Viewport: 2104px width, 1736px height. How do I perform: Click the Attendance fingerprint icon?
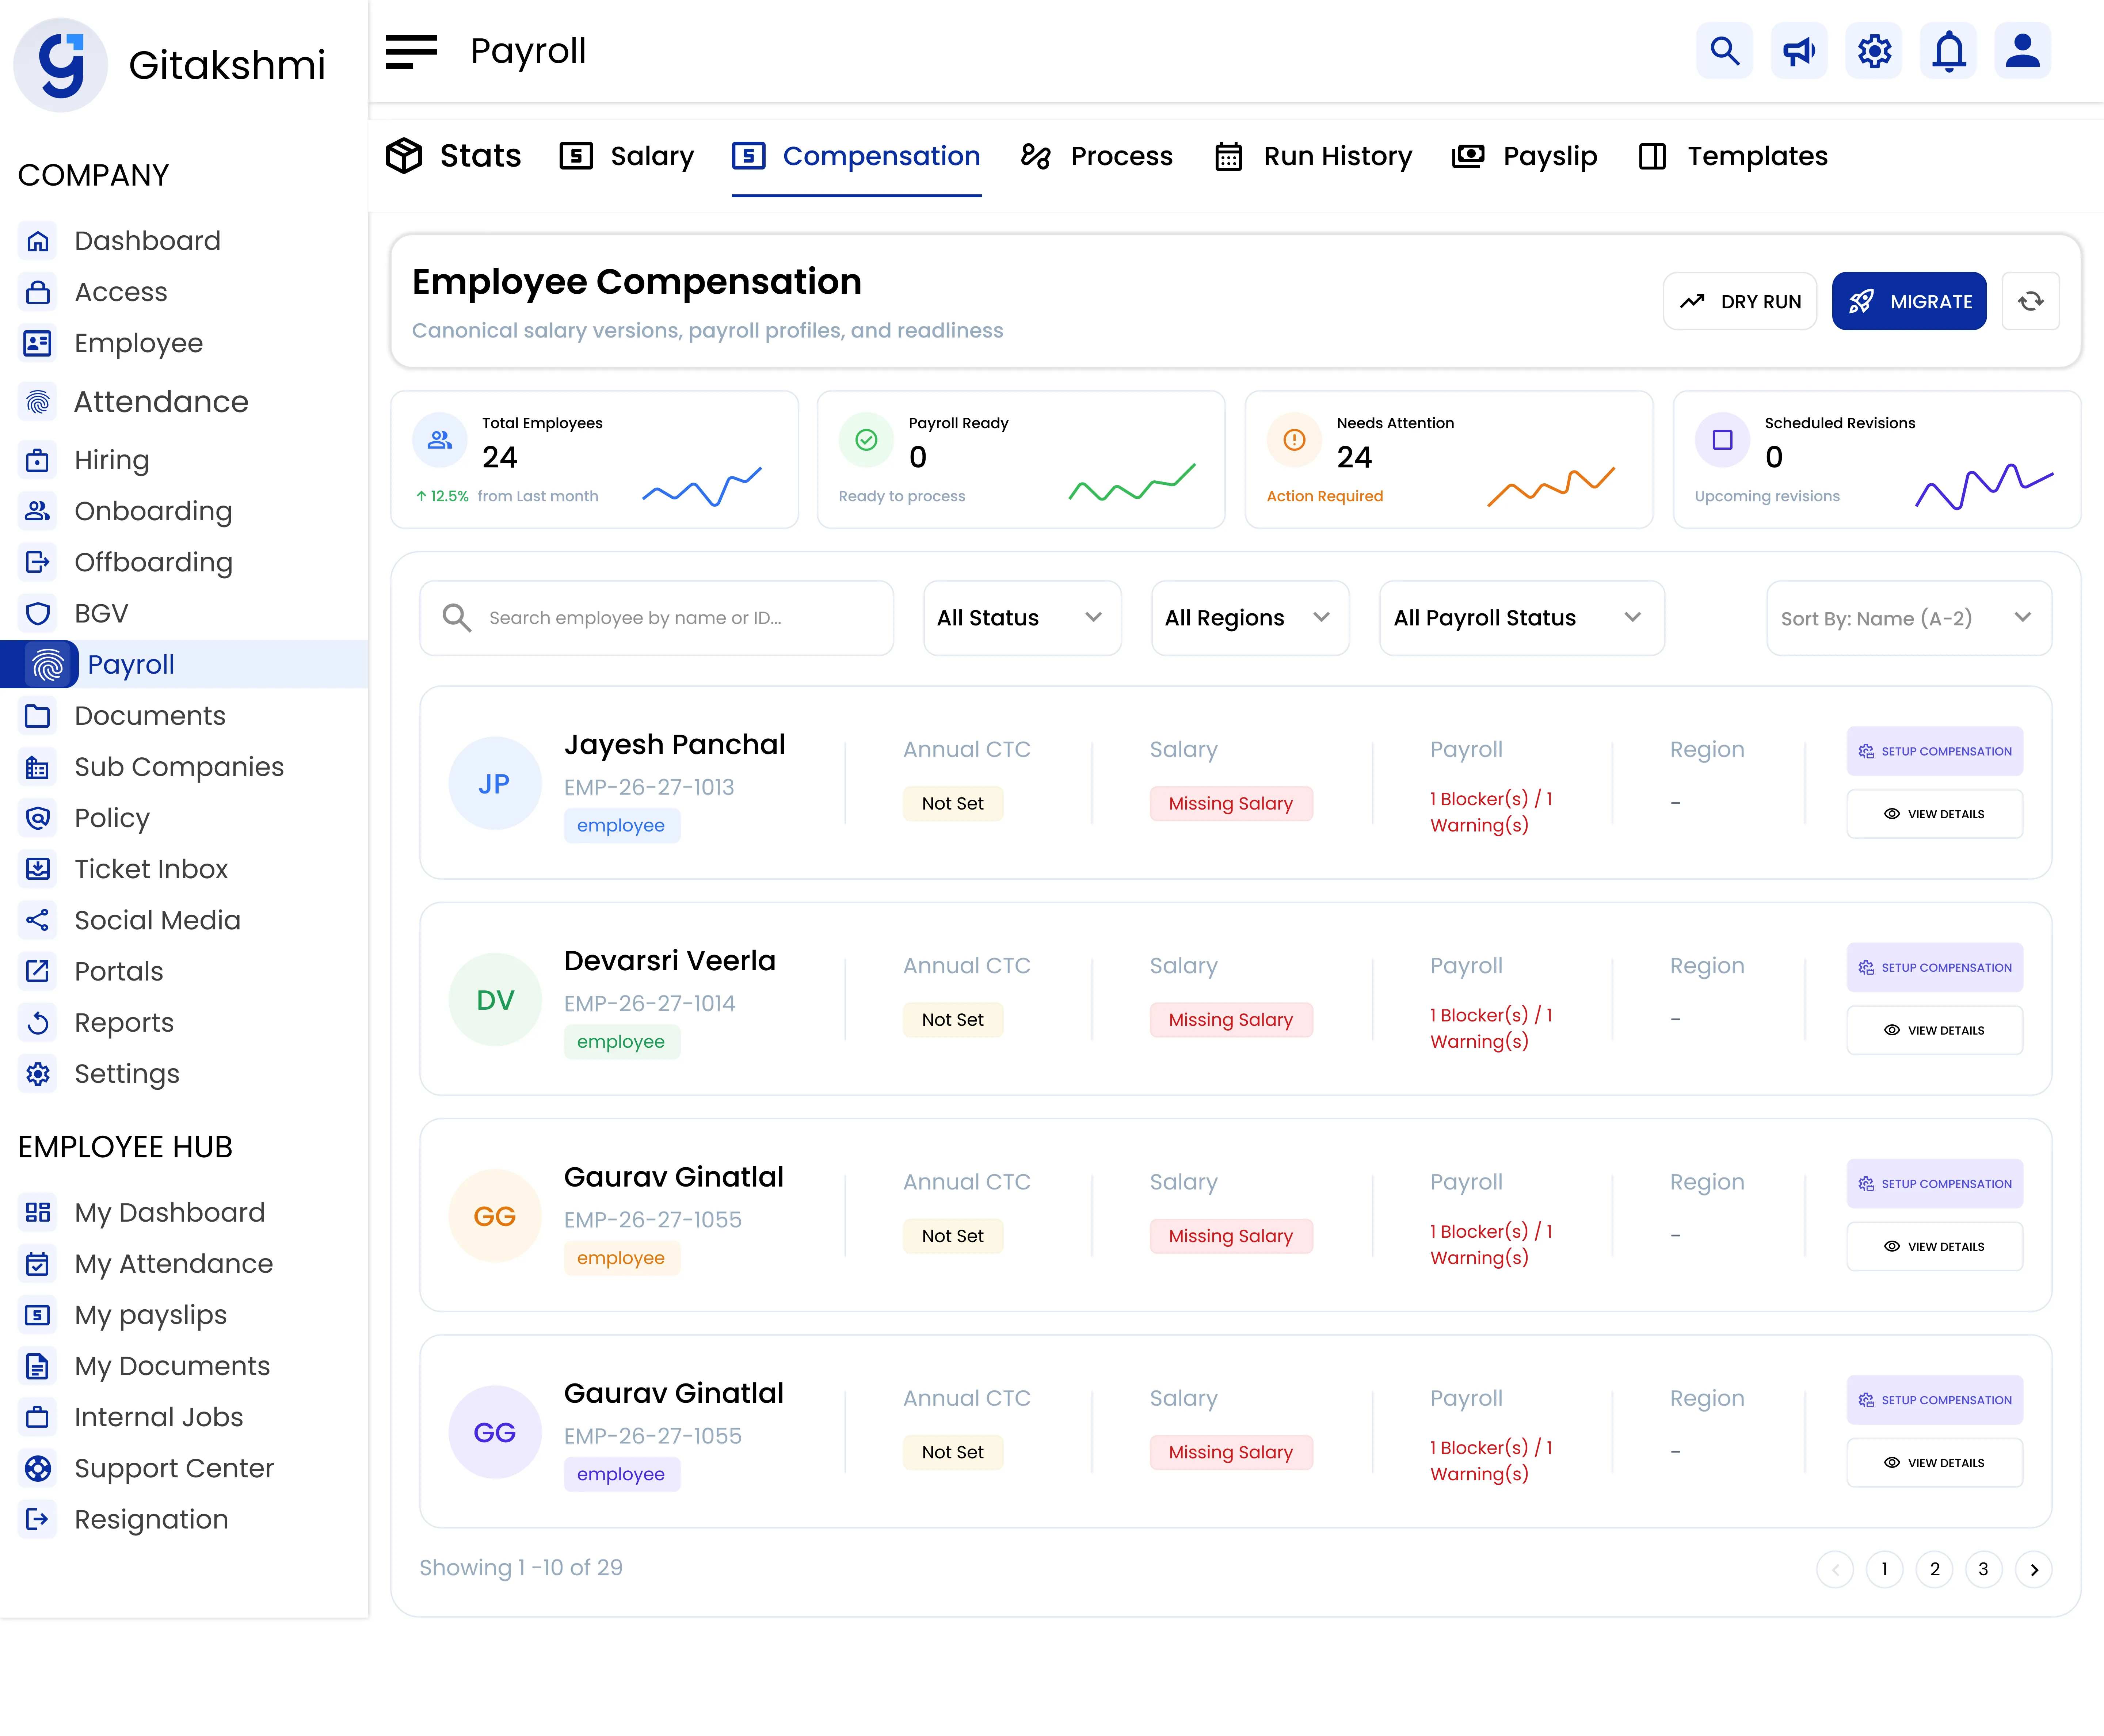point(38,402)
